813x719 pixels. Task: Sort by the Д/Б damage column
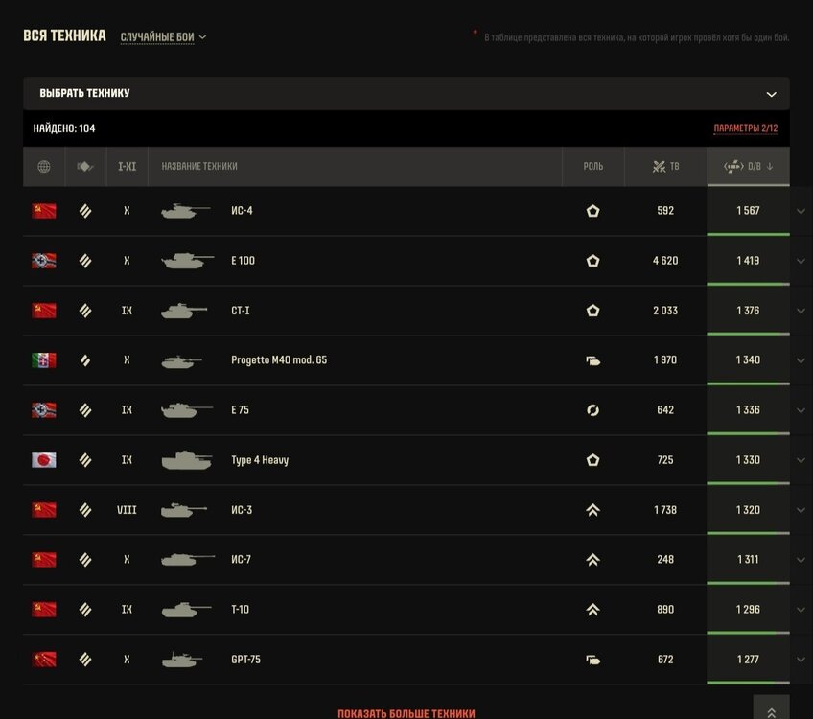tap(748, 167)
